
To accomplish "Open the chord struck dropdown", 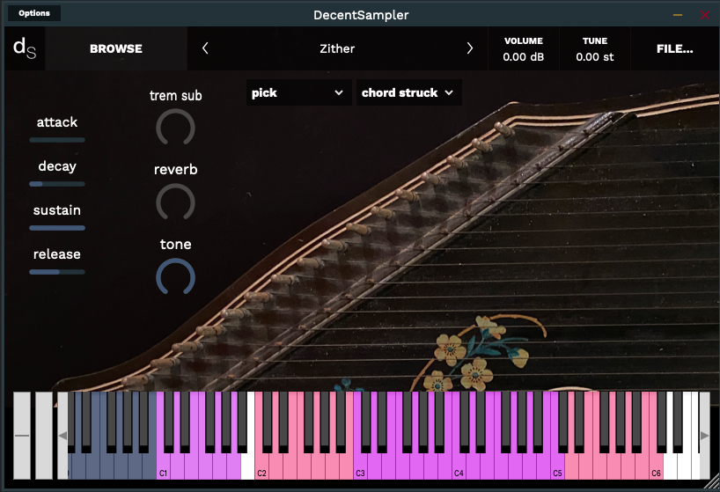I will pos(408,92).
